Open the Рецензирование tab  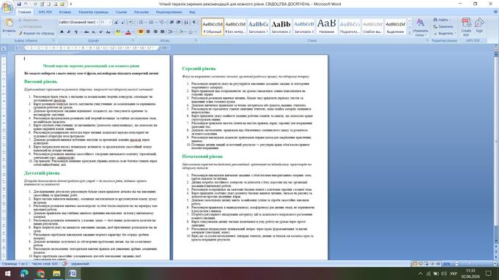coord(169,12)
